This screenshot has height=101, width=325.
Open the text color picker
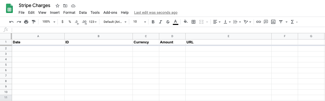tap(175, 22)
